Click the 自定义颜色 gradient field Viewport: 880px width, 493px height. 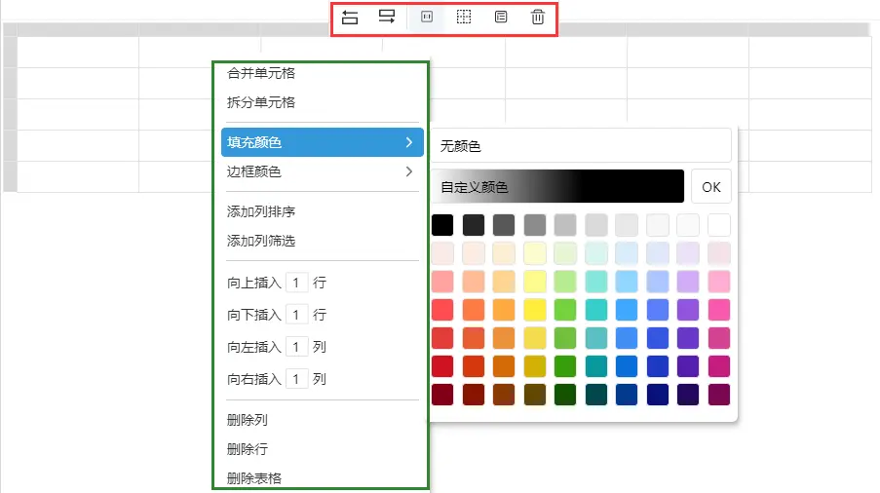click(x=557, y=187)
